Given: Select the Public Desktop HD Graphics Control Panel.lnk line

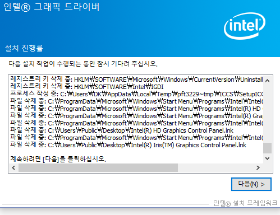Looking at the screenshot, I should 122,130.
